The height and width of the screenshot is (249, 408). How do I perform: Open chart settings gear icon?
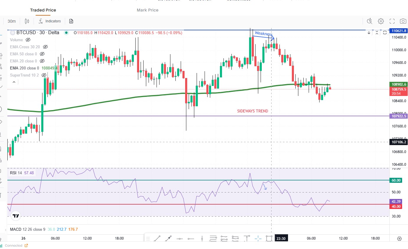(x=381, y=21)
